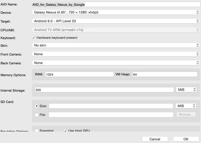Click the SD Card File path field
The height and width of the screenshot is (143, 201).
tap(111, 115)
